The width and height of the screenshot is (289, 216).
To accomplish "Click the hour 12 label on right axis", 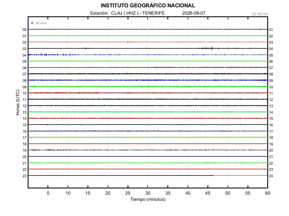I will click(x=271, y=100).
